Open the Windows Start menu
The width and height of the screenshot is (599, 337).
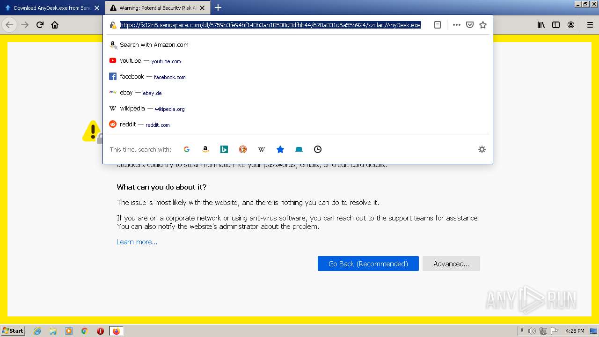(13, 331)
